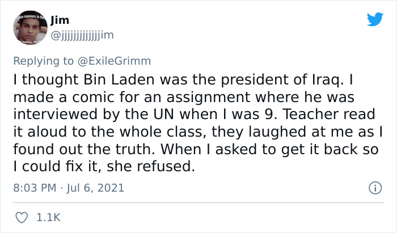
Task: Click the display name Jim
Action: point(60,20)
